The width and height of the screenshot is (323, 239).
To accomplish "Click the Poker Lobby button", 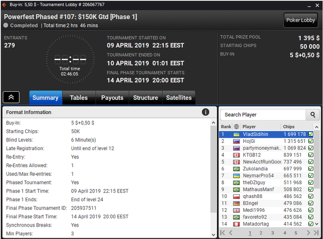I will point(300,20).
